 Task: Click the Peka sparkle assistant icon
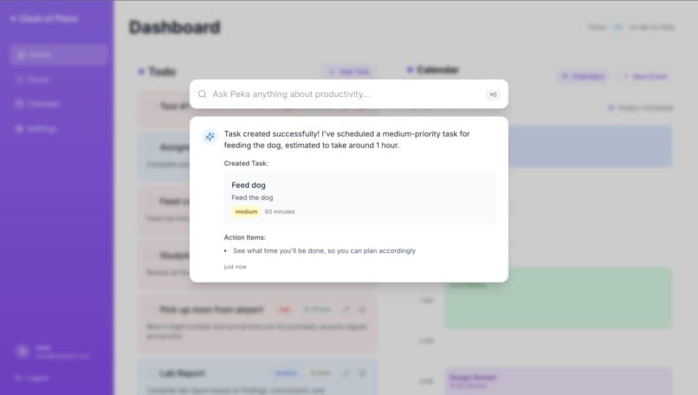pos(210,136)
